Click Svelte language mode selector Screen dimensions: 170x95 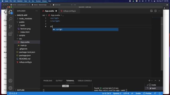click(138, 93)
